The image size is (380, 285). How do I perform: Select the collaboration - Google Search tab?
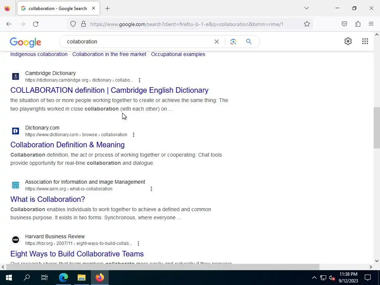[58, 8]
